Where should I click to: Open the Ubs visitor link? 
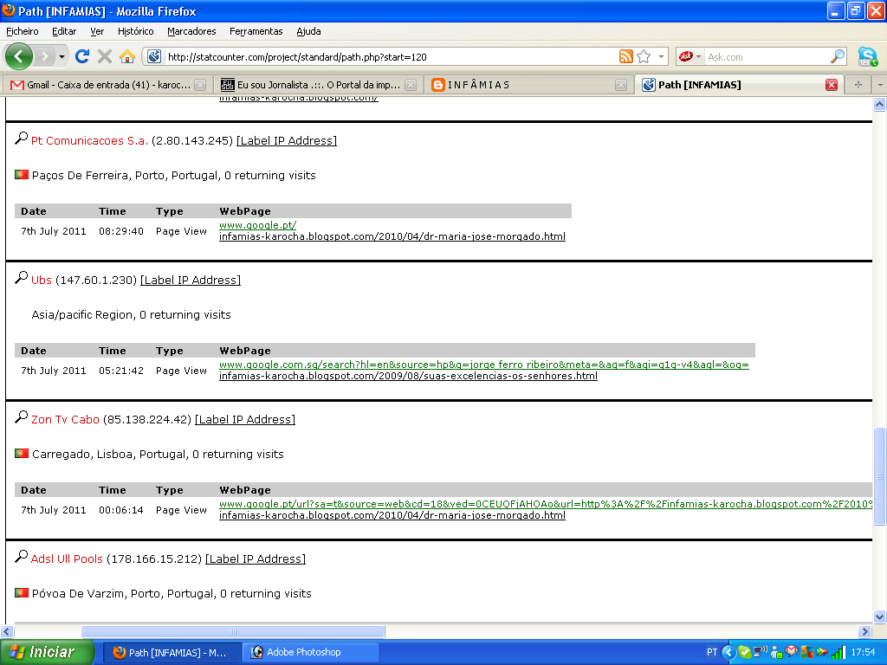coord(42,280)
